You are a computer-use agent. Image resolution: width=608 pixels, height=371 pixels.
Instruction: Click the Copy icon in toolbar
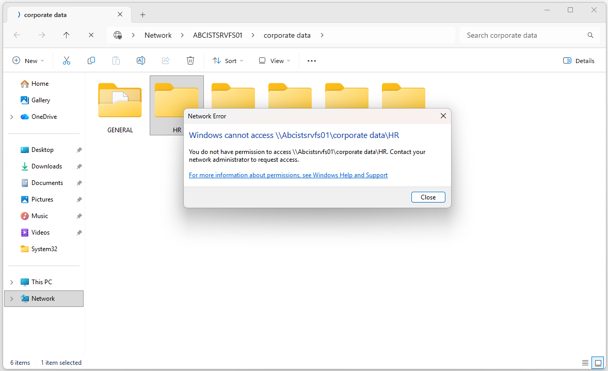pos(91,60)
